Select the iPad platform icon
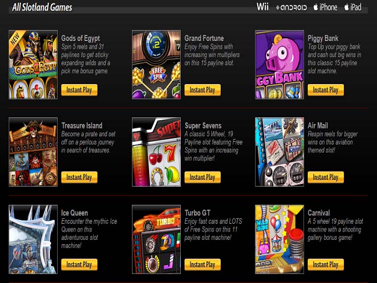This screenshot has height=283, width=377. (x=353, y=7)
